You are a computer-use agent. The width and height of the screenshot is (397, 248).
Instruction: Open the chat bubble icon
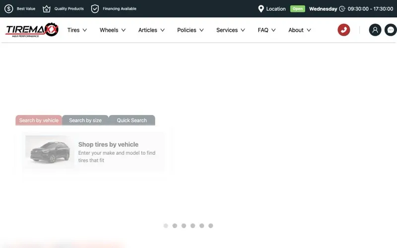391,30
